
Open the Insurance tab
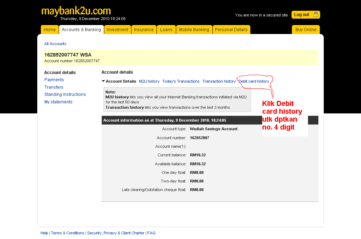click(144, 30)
